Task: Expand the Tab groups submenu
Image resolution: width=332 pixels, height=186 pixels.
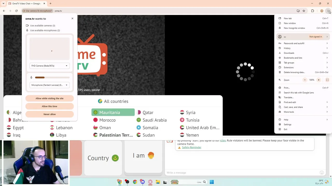Action: coord(303,63)
